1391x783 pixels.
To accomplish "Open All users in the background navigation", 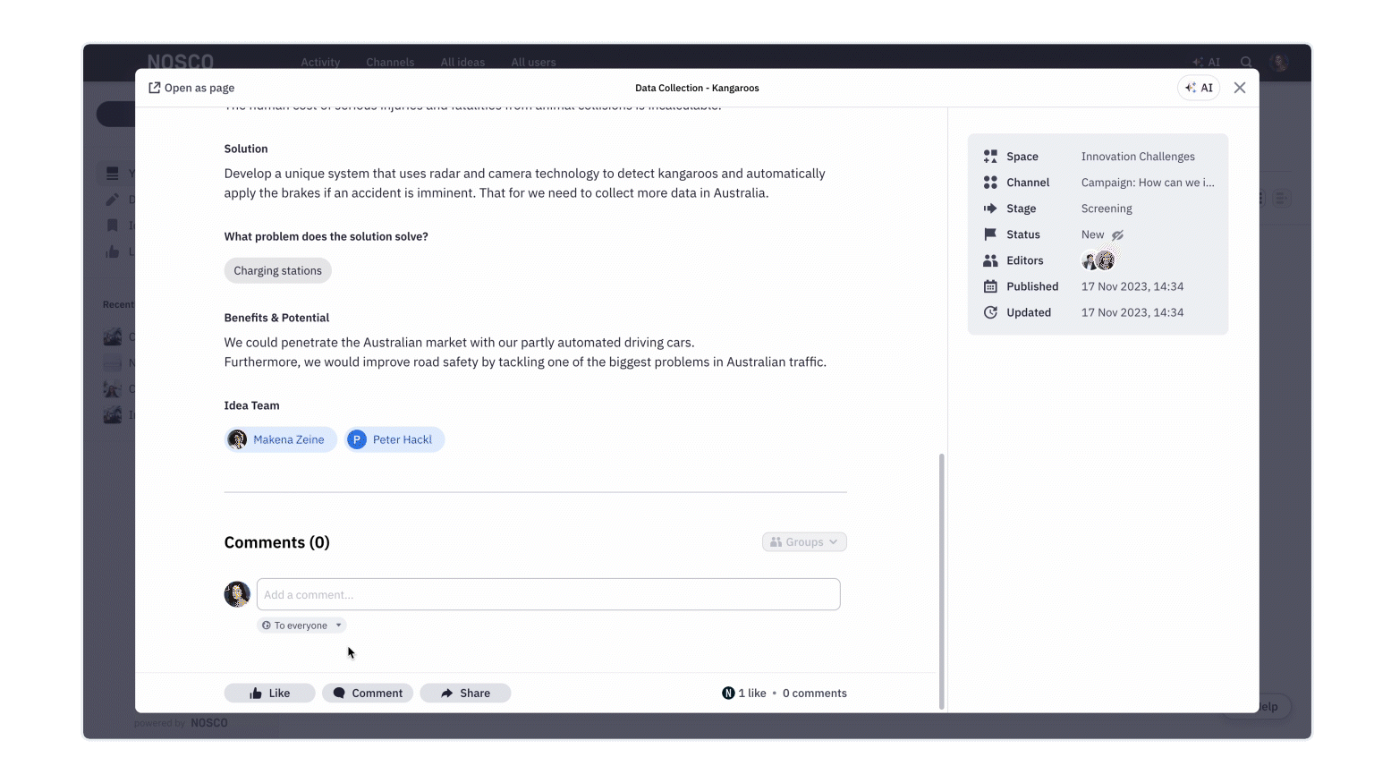I will (x=534, y=62).
